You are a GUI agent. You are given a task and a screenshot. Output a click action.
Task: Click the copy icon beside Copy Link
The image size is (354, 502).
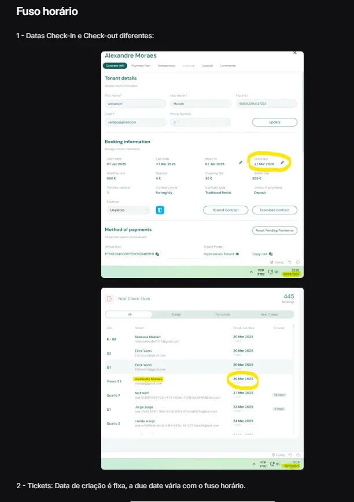pyautogui.click(x=271, y=254)
